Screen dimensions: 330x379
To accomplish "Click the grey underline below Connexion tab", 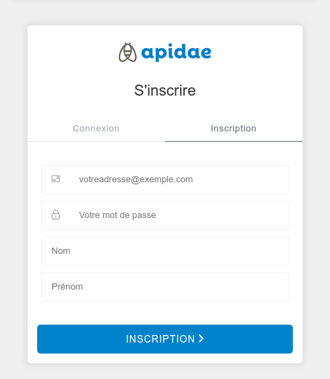I will pos(96,141).
